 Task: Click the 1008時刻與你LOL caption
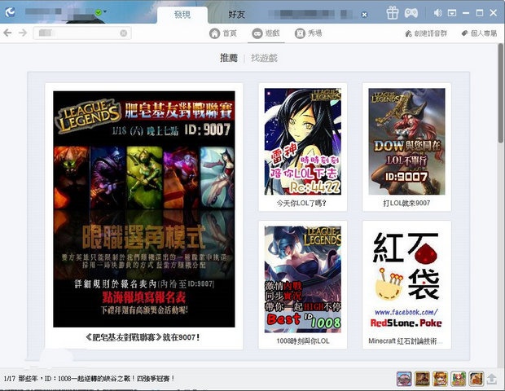coord(303,341)
